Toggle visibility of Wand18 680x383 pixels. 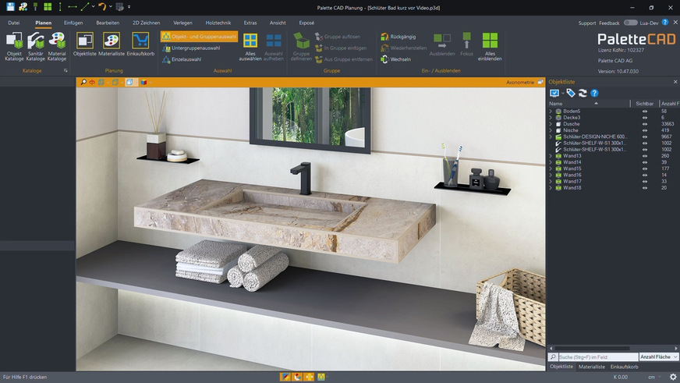pyautogui.click(x=645, y=188)
